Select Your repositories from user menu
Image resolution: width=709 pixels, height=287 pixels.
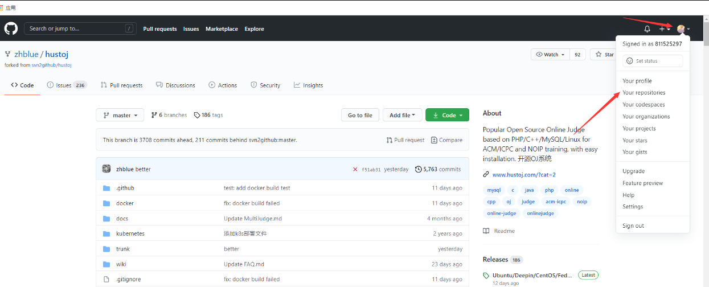[644, 93]
